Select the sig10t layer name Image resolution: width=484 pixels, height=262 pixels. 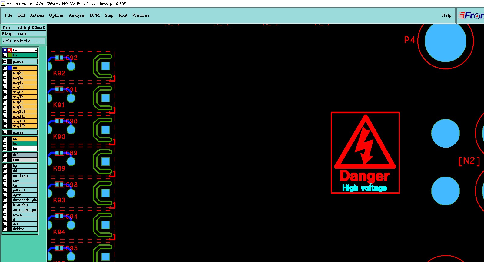25,111
